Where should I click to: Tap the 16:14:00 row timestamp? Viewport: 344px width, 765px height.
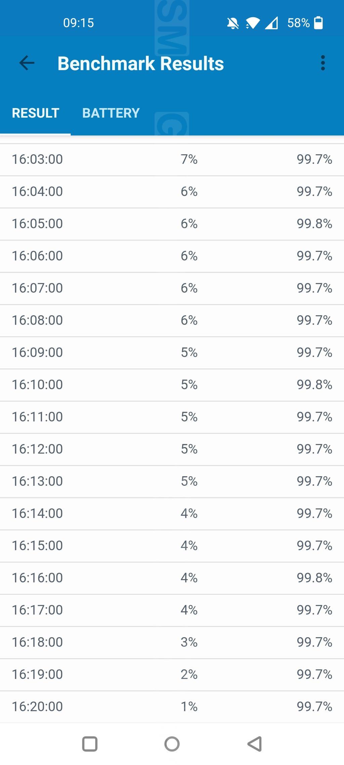click(37, 513)
